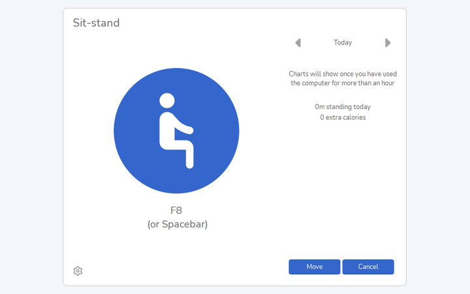The image size is (470, 294).
Task: Go to the next day with the right arrow
Action: (x=388, y=42)
